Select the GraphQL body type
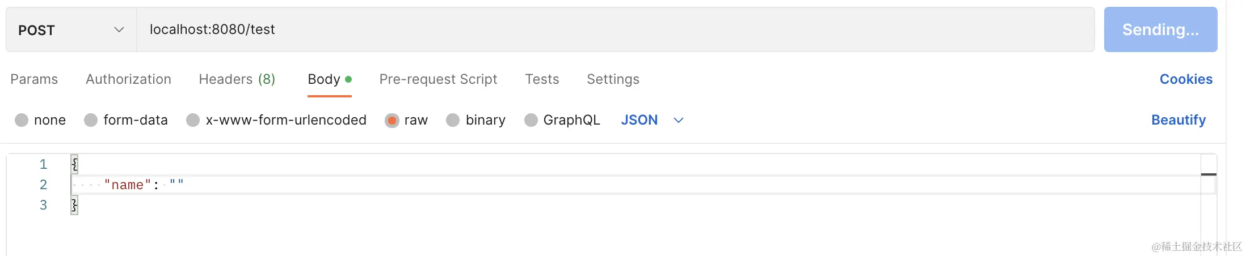 [531, 120]
